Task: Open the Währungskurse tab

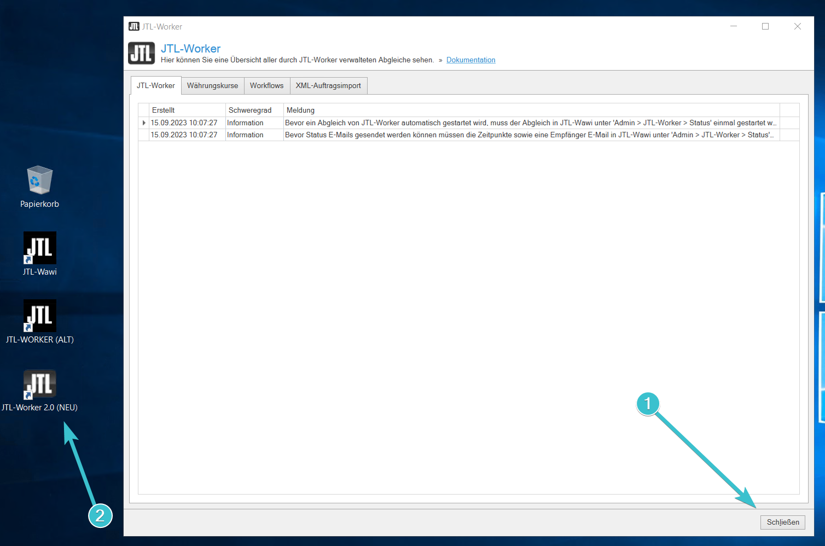Action: pyautogui.click(x=212, y=86)
